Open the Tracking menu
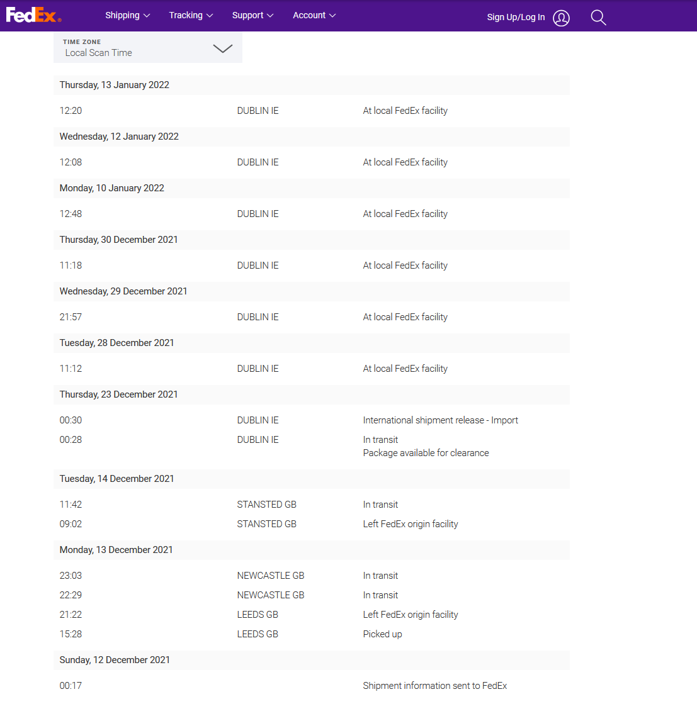 191,15
